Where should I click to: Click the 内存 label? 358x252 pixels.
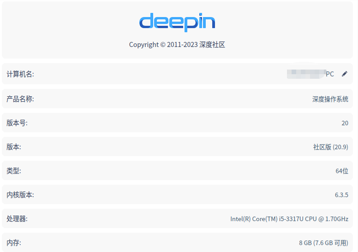[14, 243]
